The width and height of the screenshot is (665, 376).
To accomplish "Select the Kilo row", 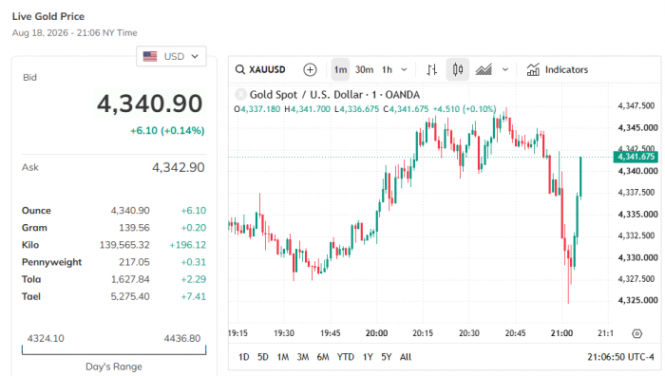I will pos(114,245).
